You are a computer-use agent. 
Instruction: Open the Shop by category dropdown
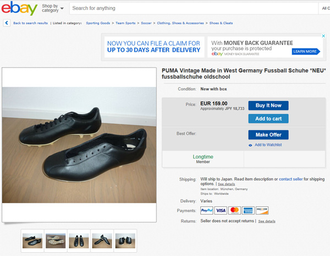pyautogui.click(x=53, y=8)
